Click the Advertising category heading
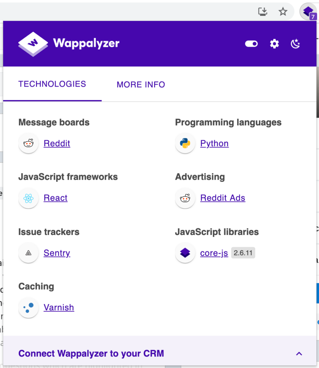 pos(200,177)
